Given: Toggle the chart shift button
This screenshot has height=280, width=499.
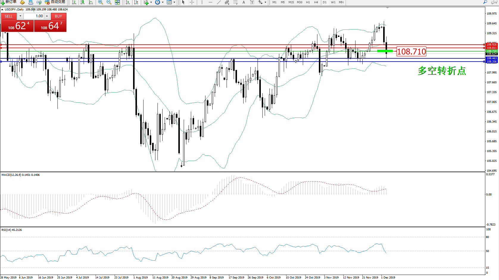Looking at the screenshot, I should pos(136,2).
